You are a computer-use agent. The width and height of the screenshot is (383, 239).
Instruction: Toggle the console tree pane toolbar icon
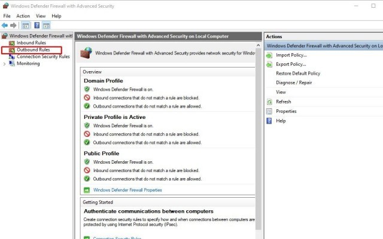point(25,25)
